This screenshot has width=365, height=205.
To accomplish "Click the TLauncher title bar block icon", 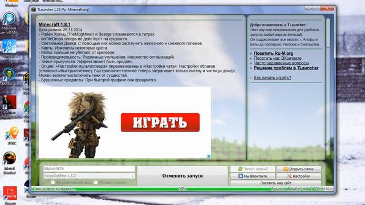I will coord(34,10).
